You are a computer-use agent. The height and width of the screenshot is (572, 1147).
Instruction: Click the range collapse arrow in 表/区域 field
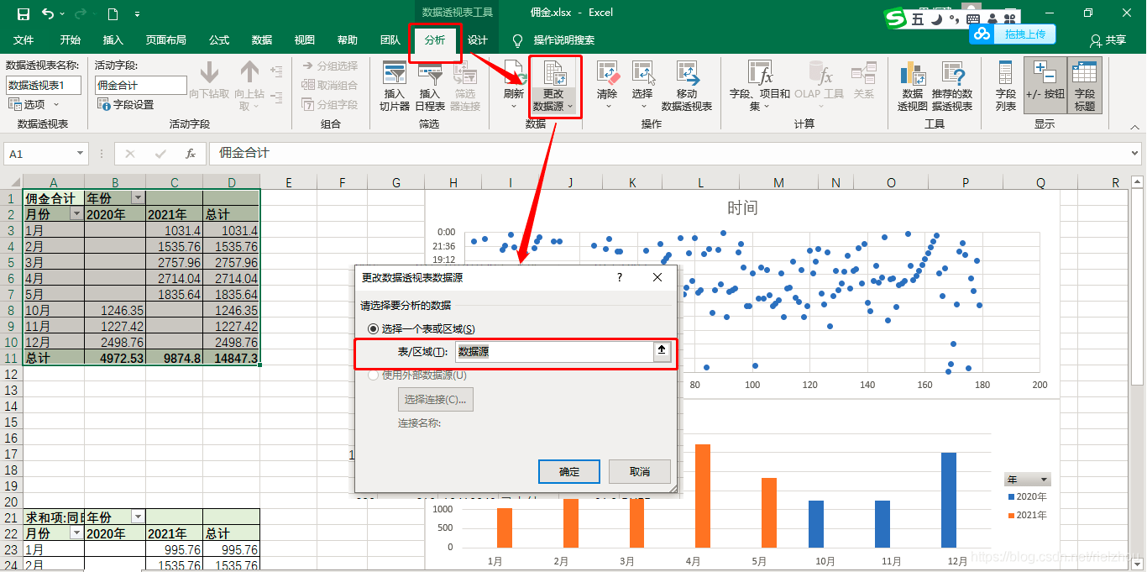coord(662,350)
